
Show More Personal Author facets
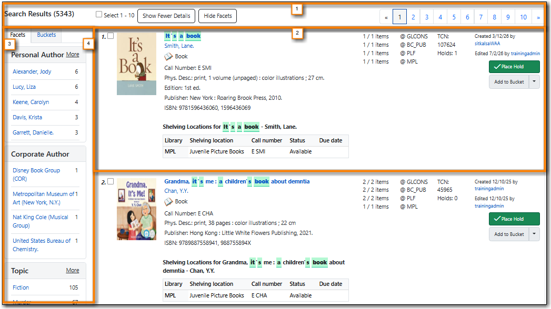coord(73,54)
